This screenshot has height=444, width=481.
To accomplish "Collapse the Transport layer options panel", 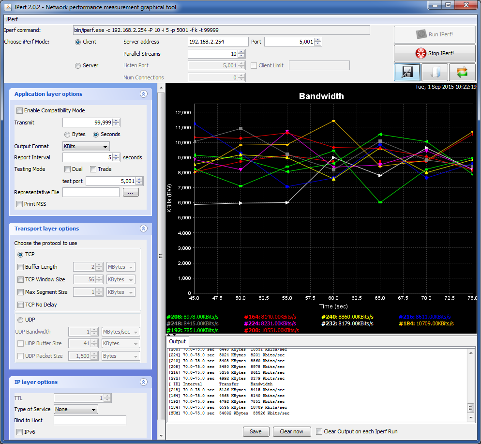I will [143, 229].
